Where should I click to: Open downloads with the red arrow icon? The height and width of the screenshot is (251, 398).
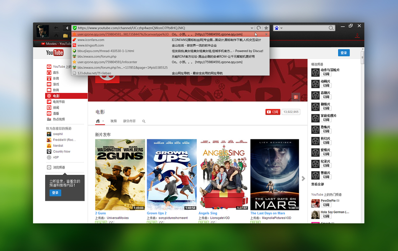[357, 35]
